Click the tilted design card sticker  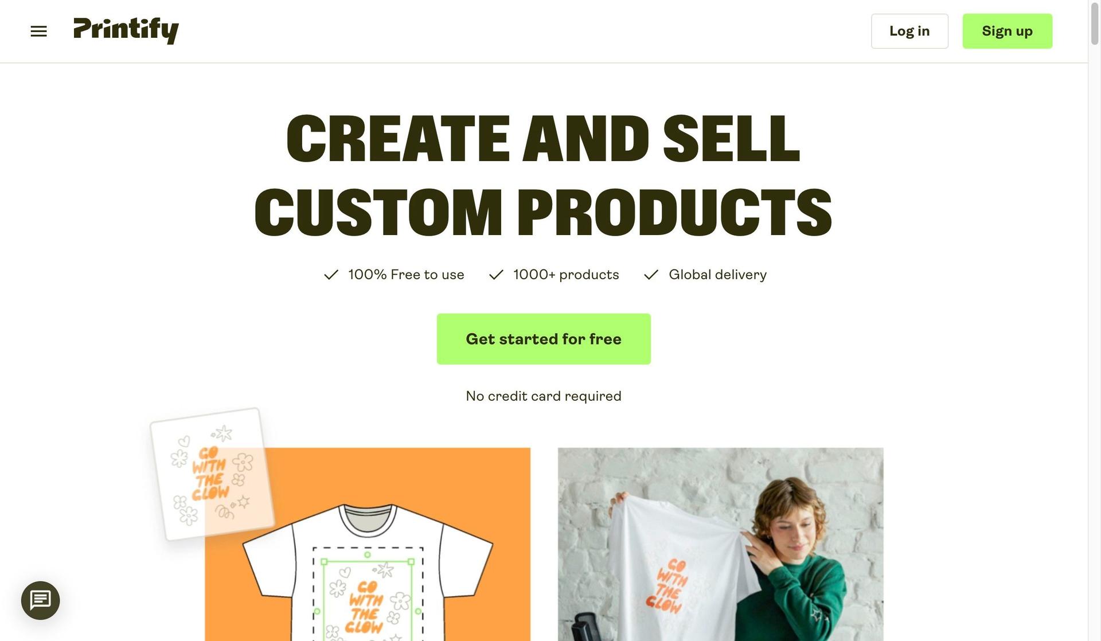click(x=212, y=474)
